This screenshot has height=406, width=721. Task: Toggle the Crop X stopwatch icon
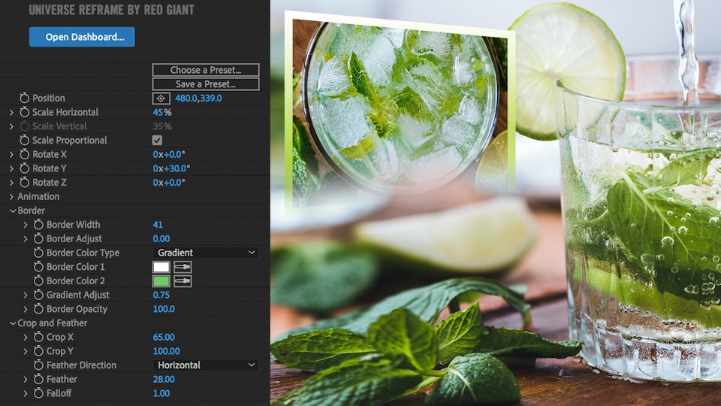pos(39,338)
